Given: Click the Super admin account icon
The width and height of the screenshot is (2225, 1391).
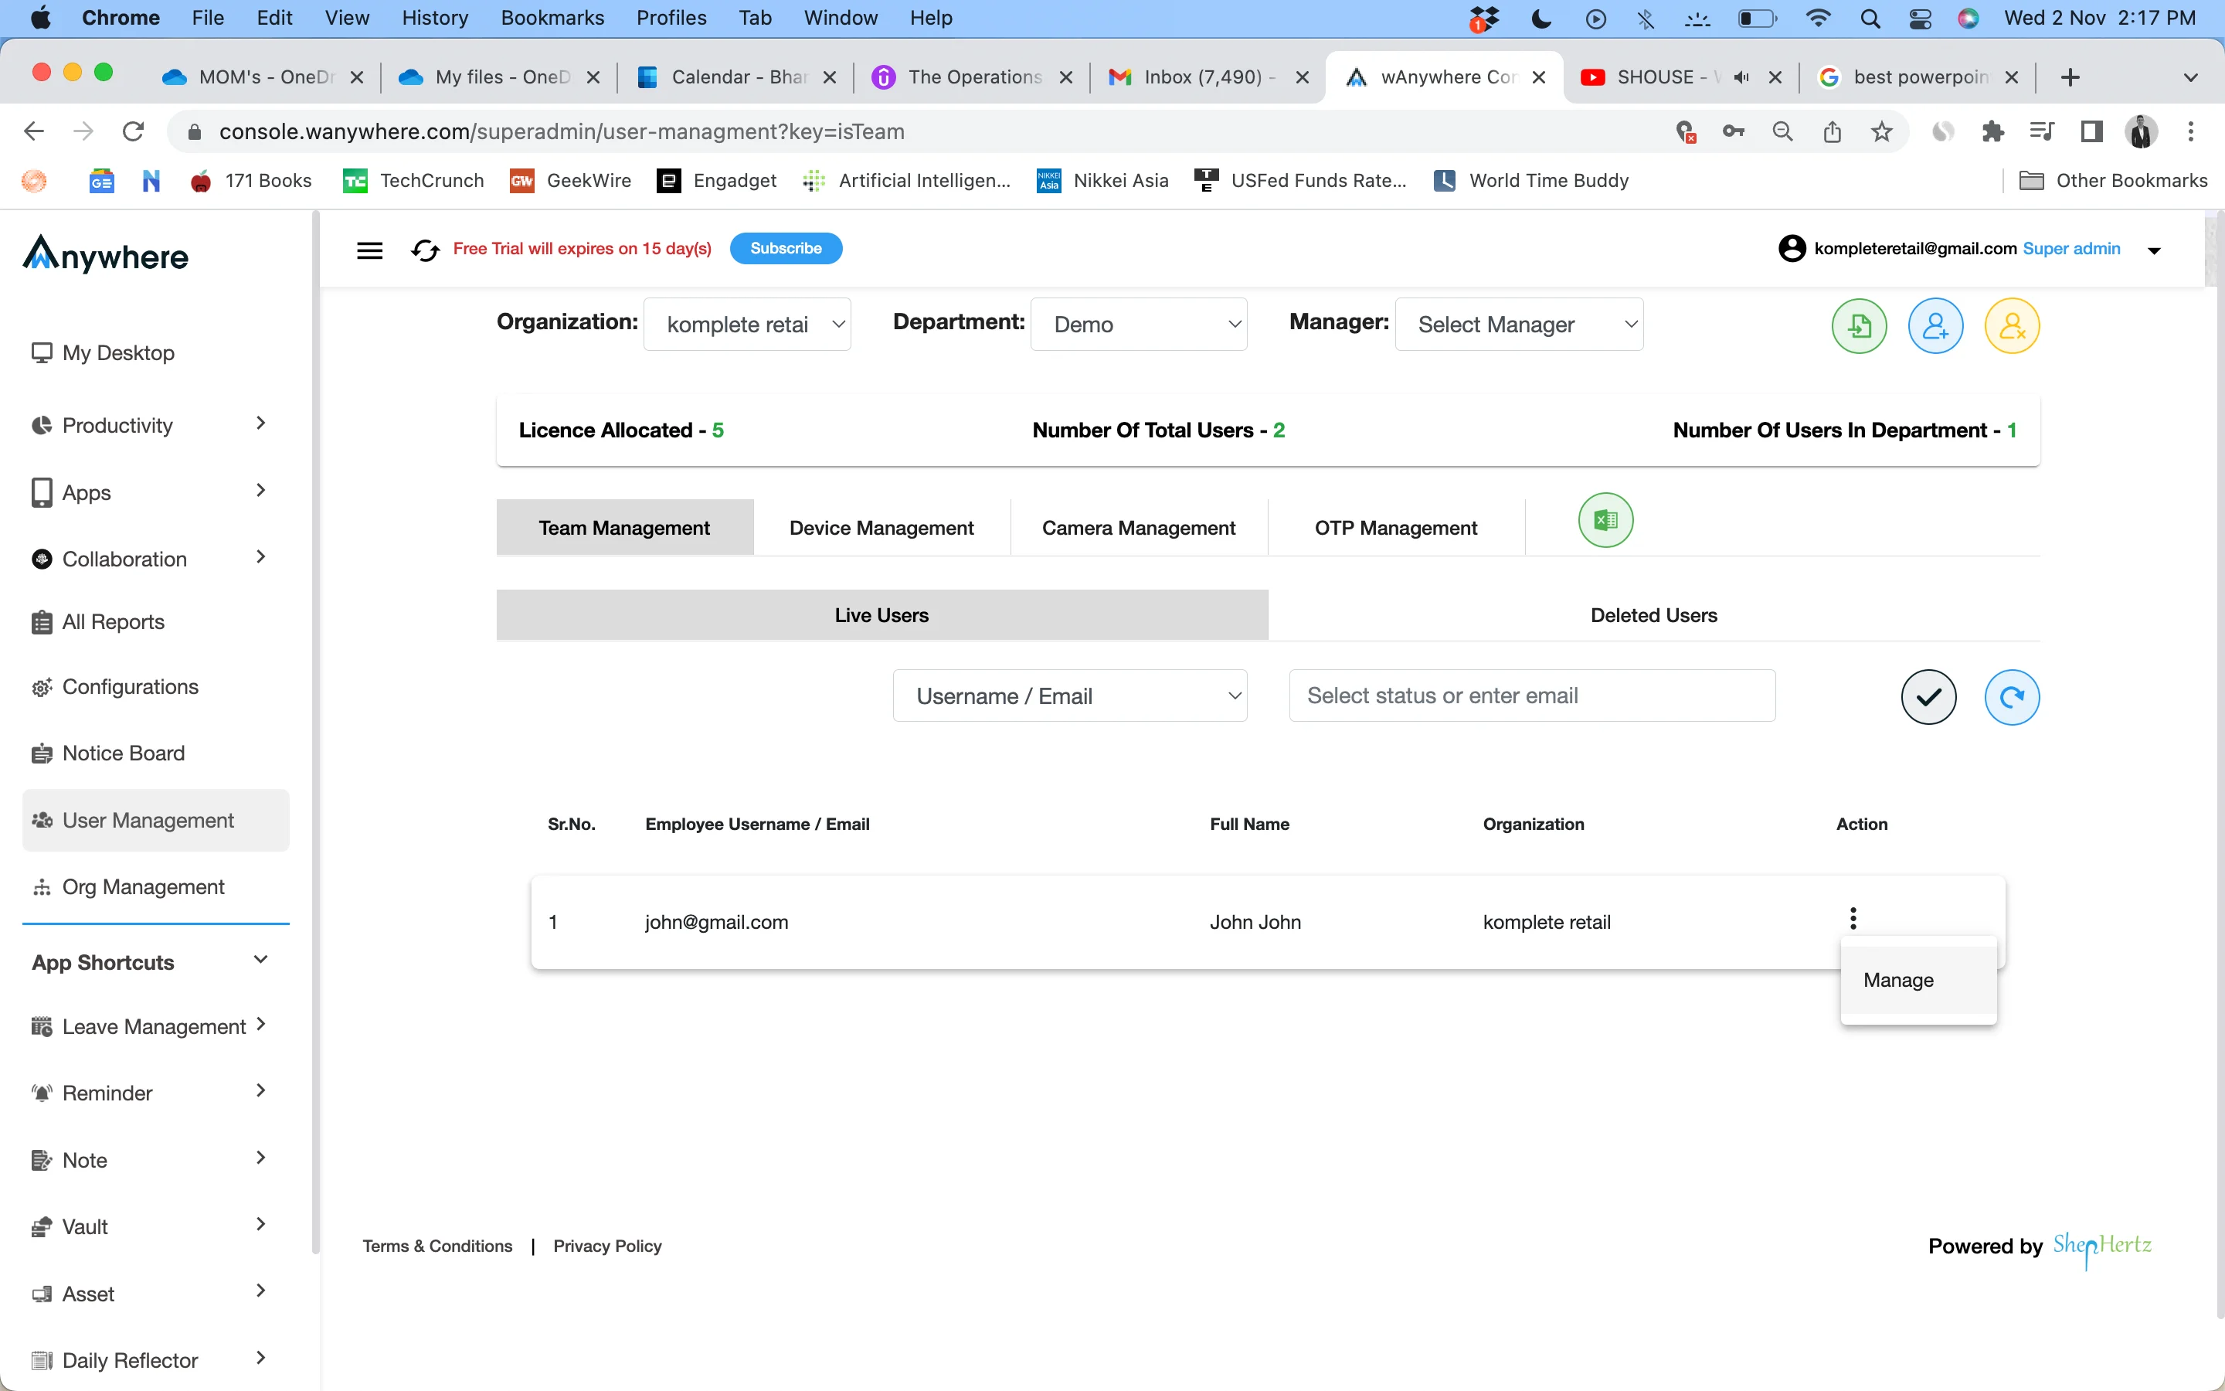Looking at the screenshot, I should point(1791,248).
